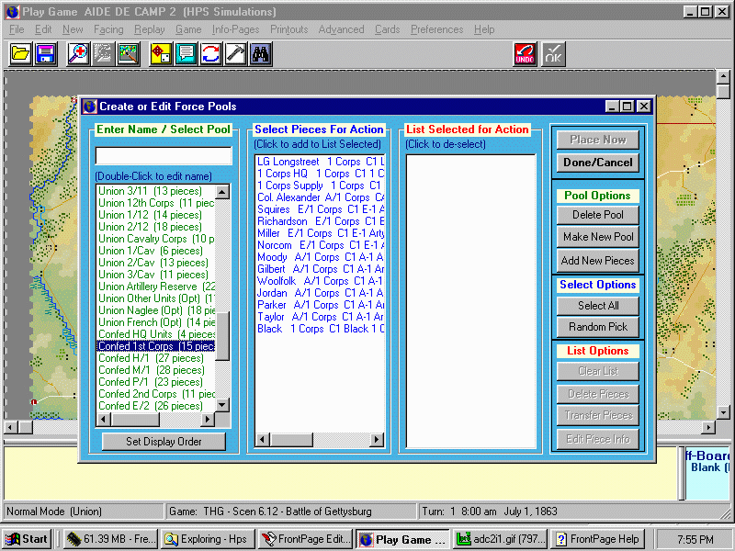Switch to 'FrontPage Help' taskbar window

pyautogui.click(x=598, y=539)
